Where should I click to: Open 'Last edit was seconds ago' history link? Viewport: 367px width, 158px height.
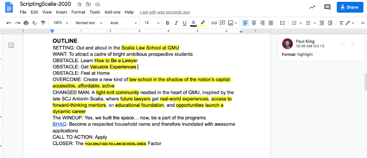coord(165,12)
